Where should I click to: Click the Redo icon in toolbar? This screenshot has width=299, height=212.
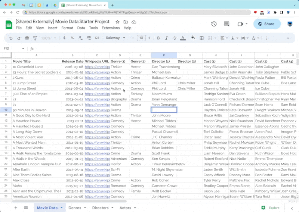click(19, 38)
